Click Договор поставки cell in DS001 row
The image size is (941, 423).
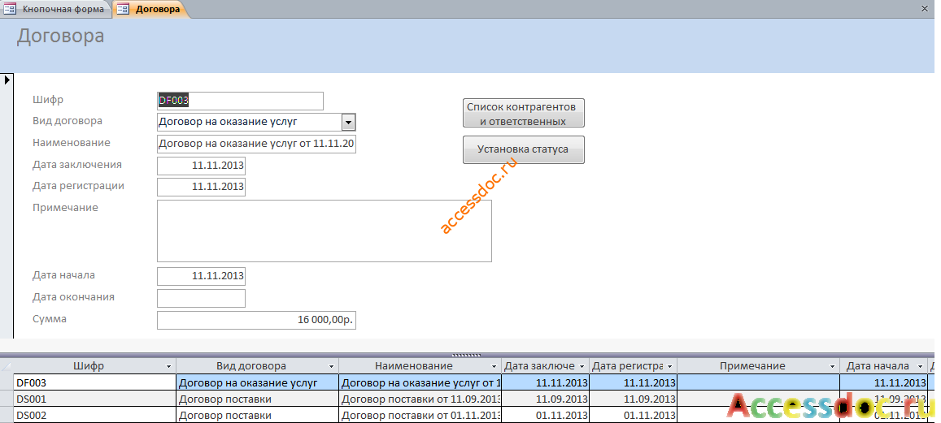[258, 399]
